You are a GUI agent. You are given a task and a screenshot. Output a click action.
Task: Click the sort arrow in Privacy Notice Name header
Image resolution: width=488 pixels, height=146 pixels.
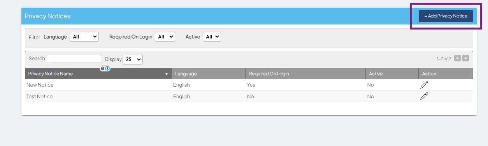167,74
